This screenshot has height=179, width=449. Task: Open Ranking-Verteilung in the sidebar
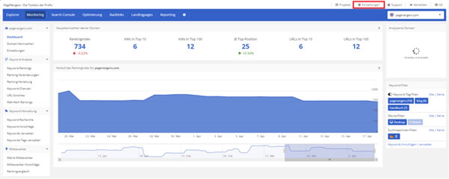point(20,82)
